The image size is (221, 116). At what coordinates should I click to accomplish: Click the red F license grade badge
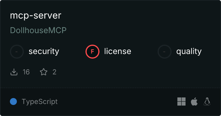tap(92, 52)
